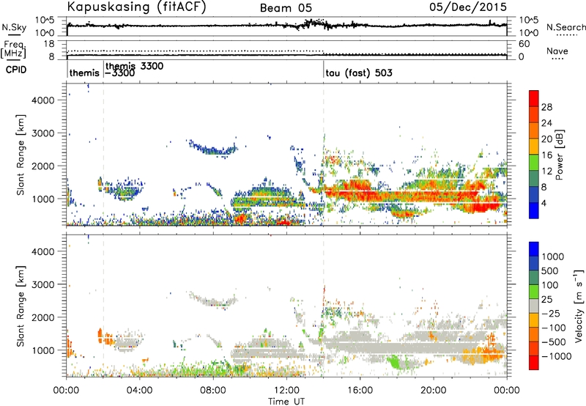The height and width of the screenshot is (406, 586).
Task: Click the CPID row label
Action: pos(16,70)
